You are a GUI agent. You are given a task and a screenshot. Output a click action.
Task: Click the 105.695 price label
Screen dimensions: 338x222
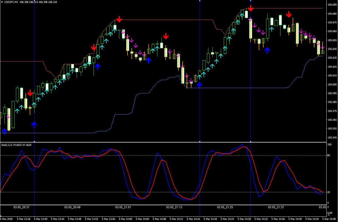[x=332, y=5]
